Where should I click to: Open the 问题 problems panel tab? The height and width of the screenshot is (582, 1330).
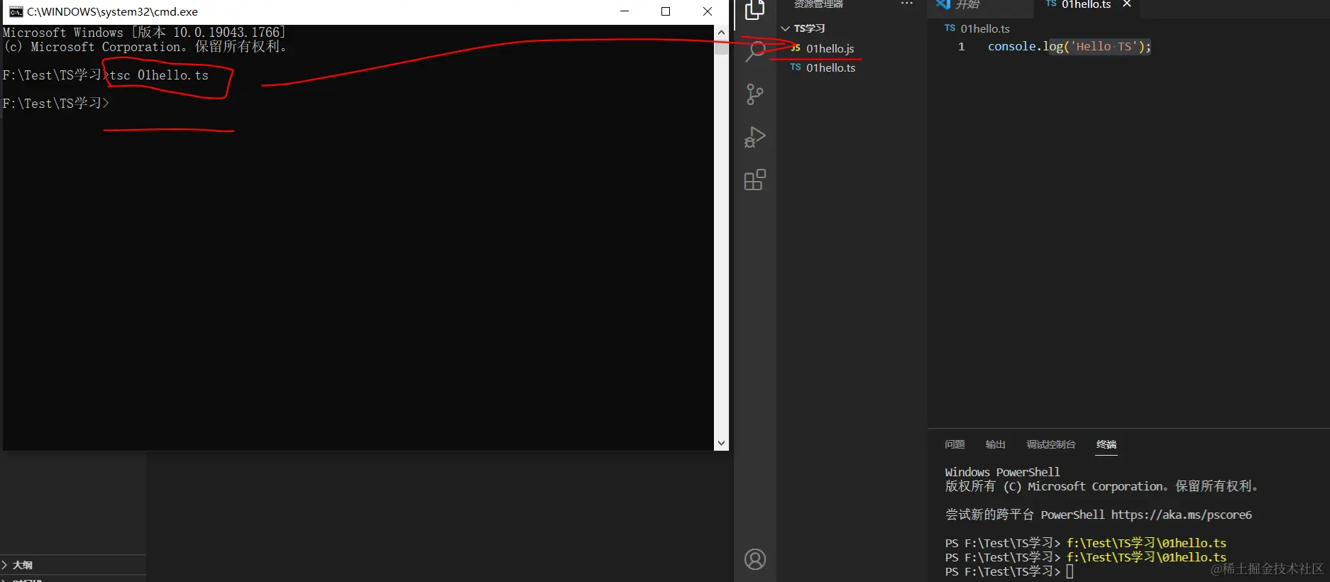pos(955,444)
